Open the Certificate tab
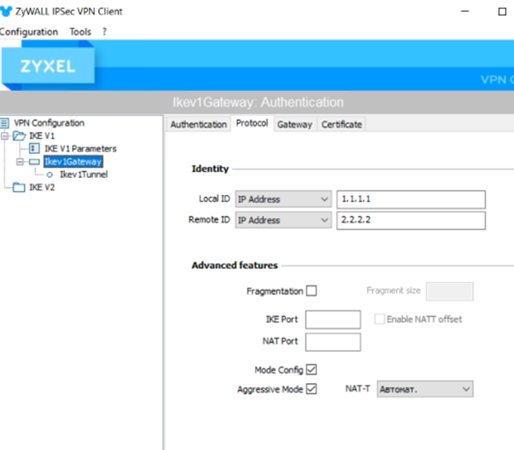The width and height of the screenshot is (514, 450). (x=341, y=124)
